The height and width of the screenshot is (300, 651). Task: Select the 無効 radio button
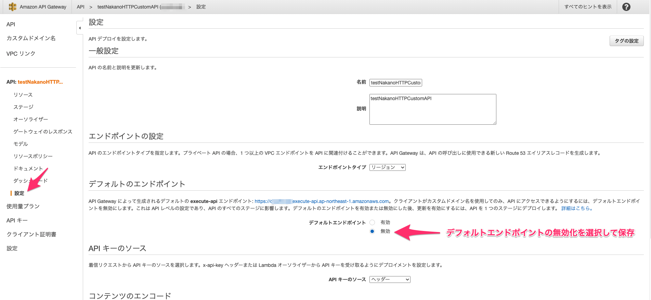pyautogui.click(x=372, y=231)
